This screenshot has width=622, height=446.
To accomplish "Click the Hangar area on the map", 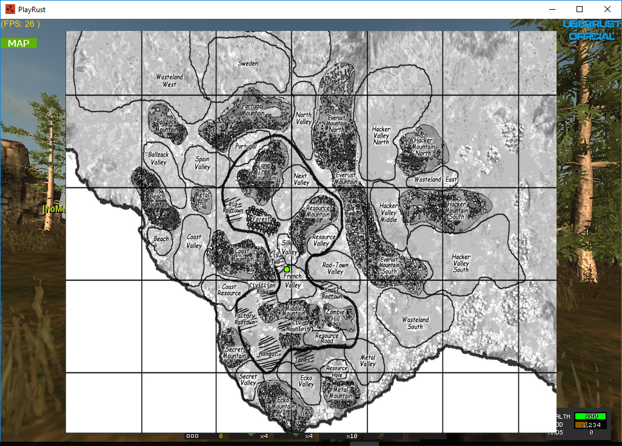I will (x=268, y=354).
